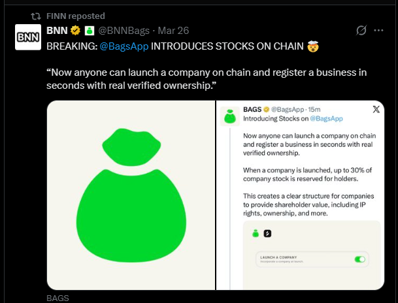398x303 pixels.
Task: Click the BAGS caption below the image
Action: [58, 298]
